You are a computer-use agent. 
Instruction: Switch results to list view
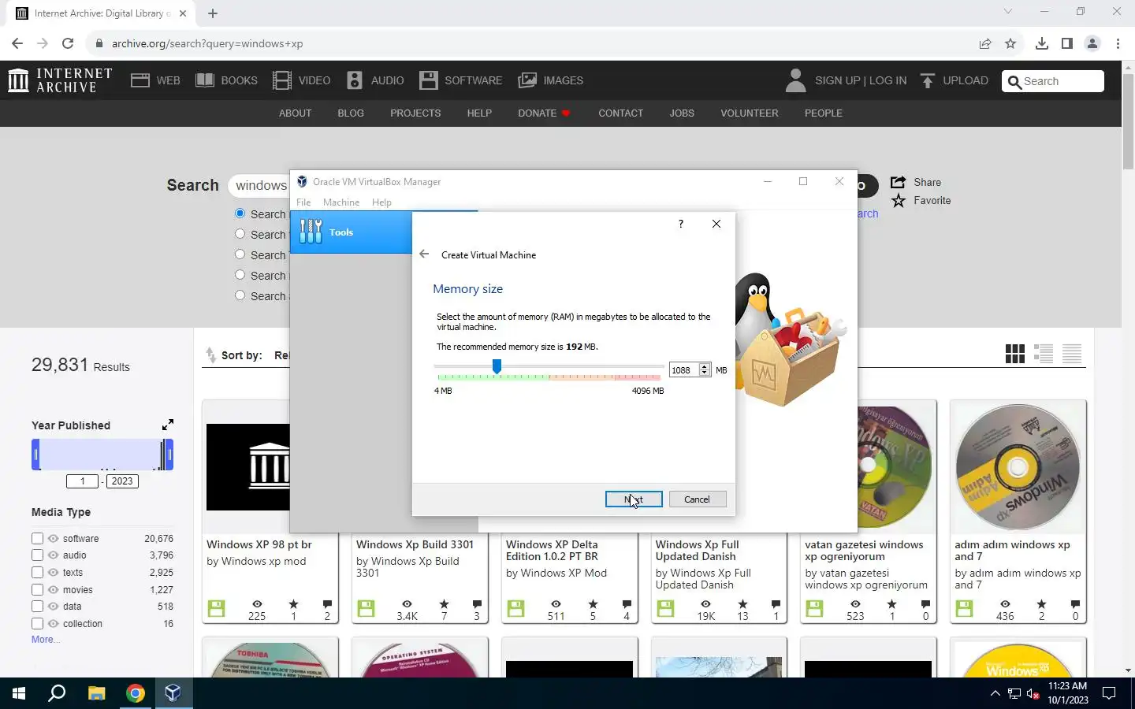[1044, 354]
